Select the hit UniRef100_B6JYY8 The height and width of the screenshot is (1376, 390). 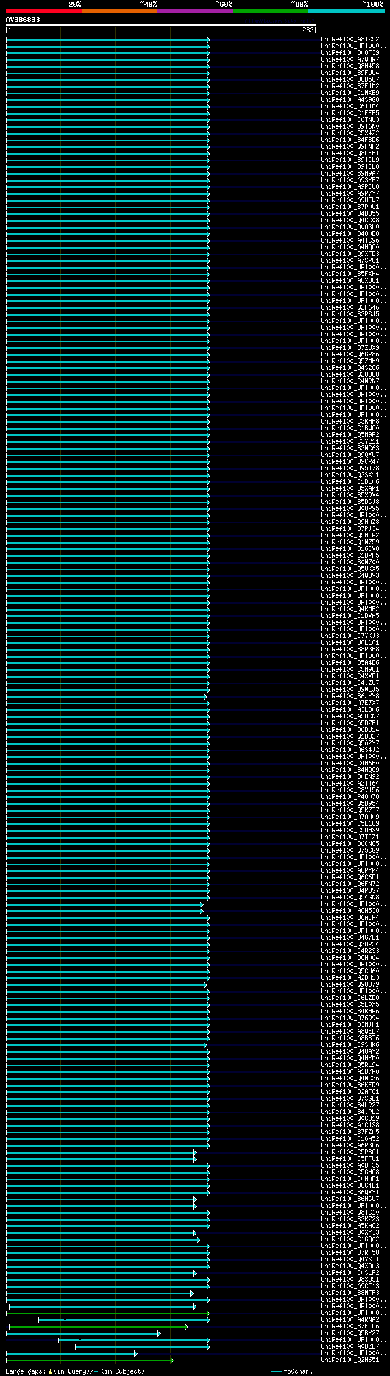(350, 697)
